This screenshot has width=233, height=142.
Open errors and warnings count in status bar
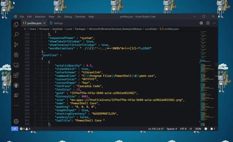point(25,129)
